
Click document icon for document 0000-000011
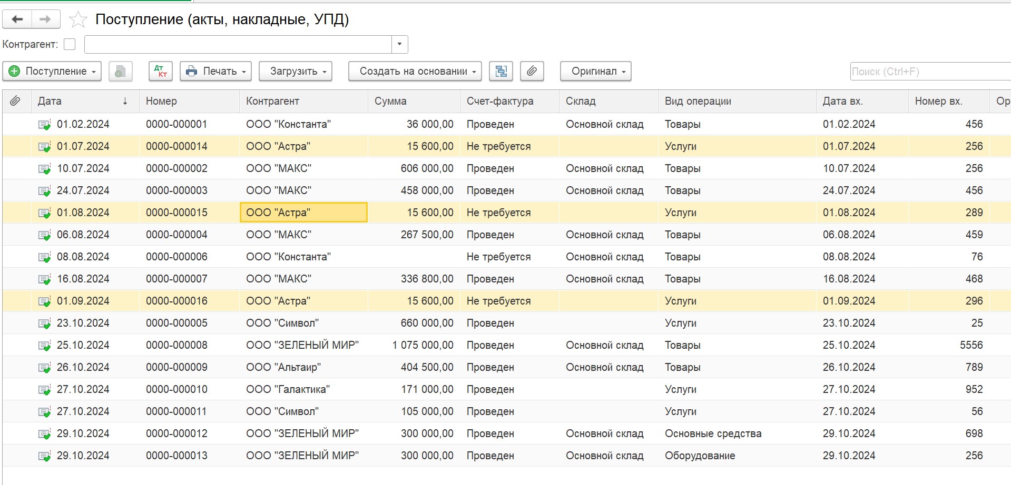44,412
